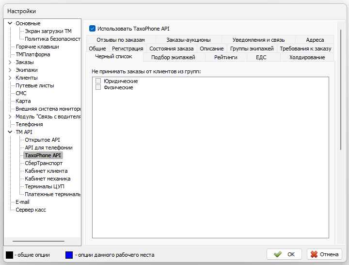Select the TaxoPhone API tree item
Viewport: 349px width, 265px height.
(x=43, y=155)
